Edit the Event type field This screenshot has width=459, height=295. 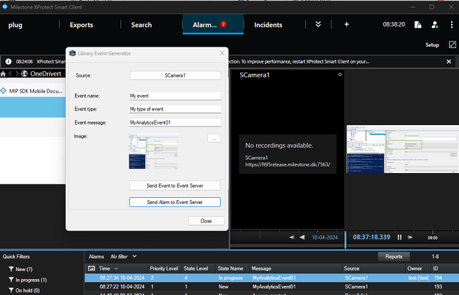[x=175, y=109]
